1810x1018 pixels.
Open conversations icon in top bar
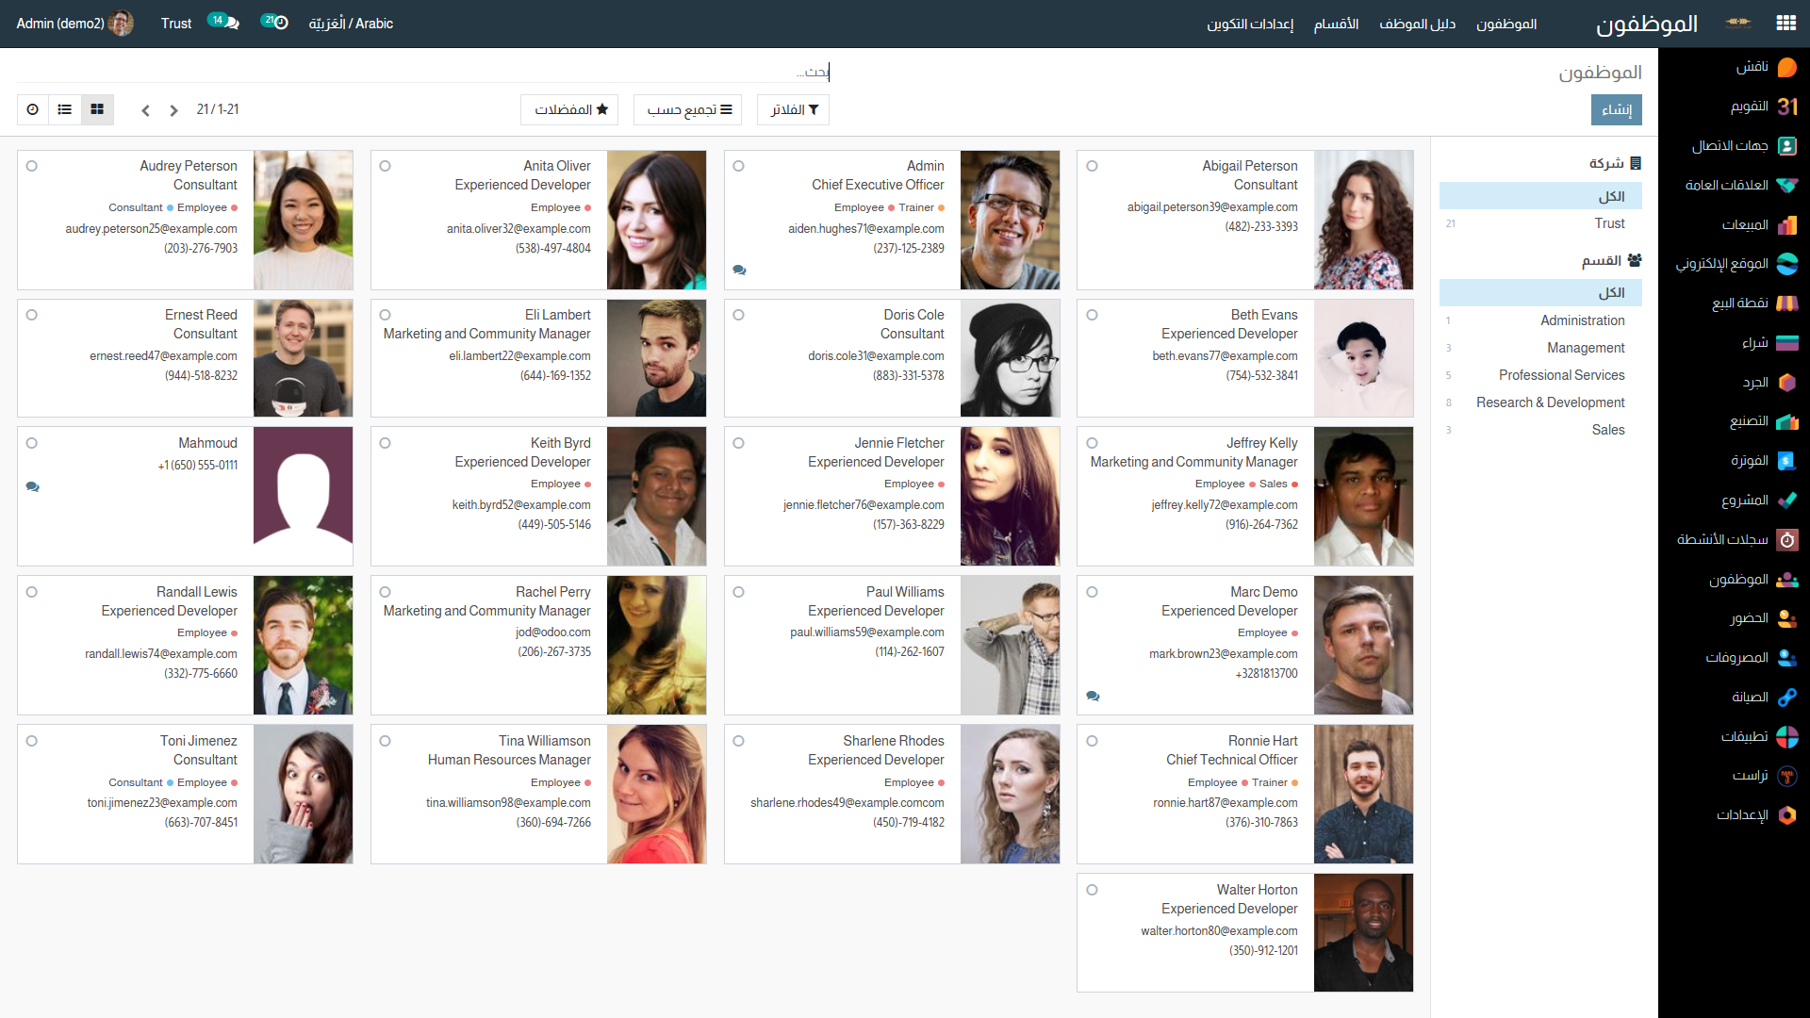tap(230, 24)
